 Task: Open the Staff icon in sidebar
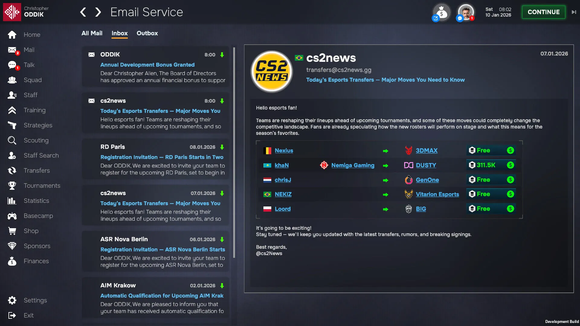coord(12,95)
